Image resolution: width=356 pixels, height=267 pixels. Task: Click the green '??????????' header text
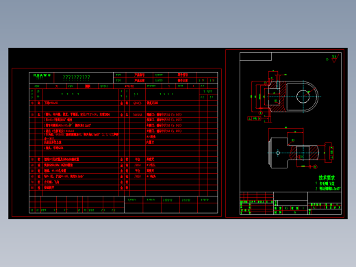[77, 77]
